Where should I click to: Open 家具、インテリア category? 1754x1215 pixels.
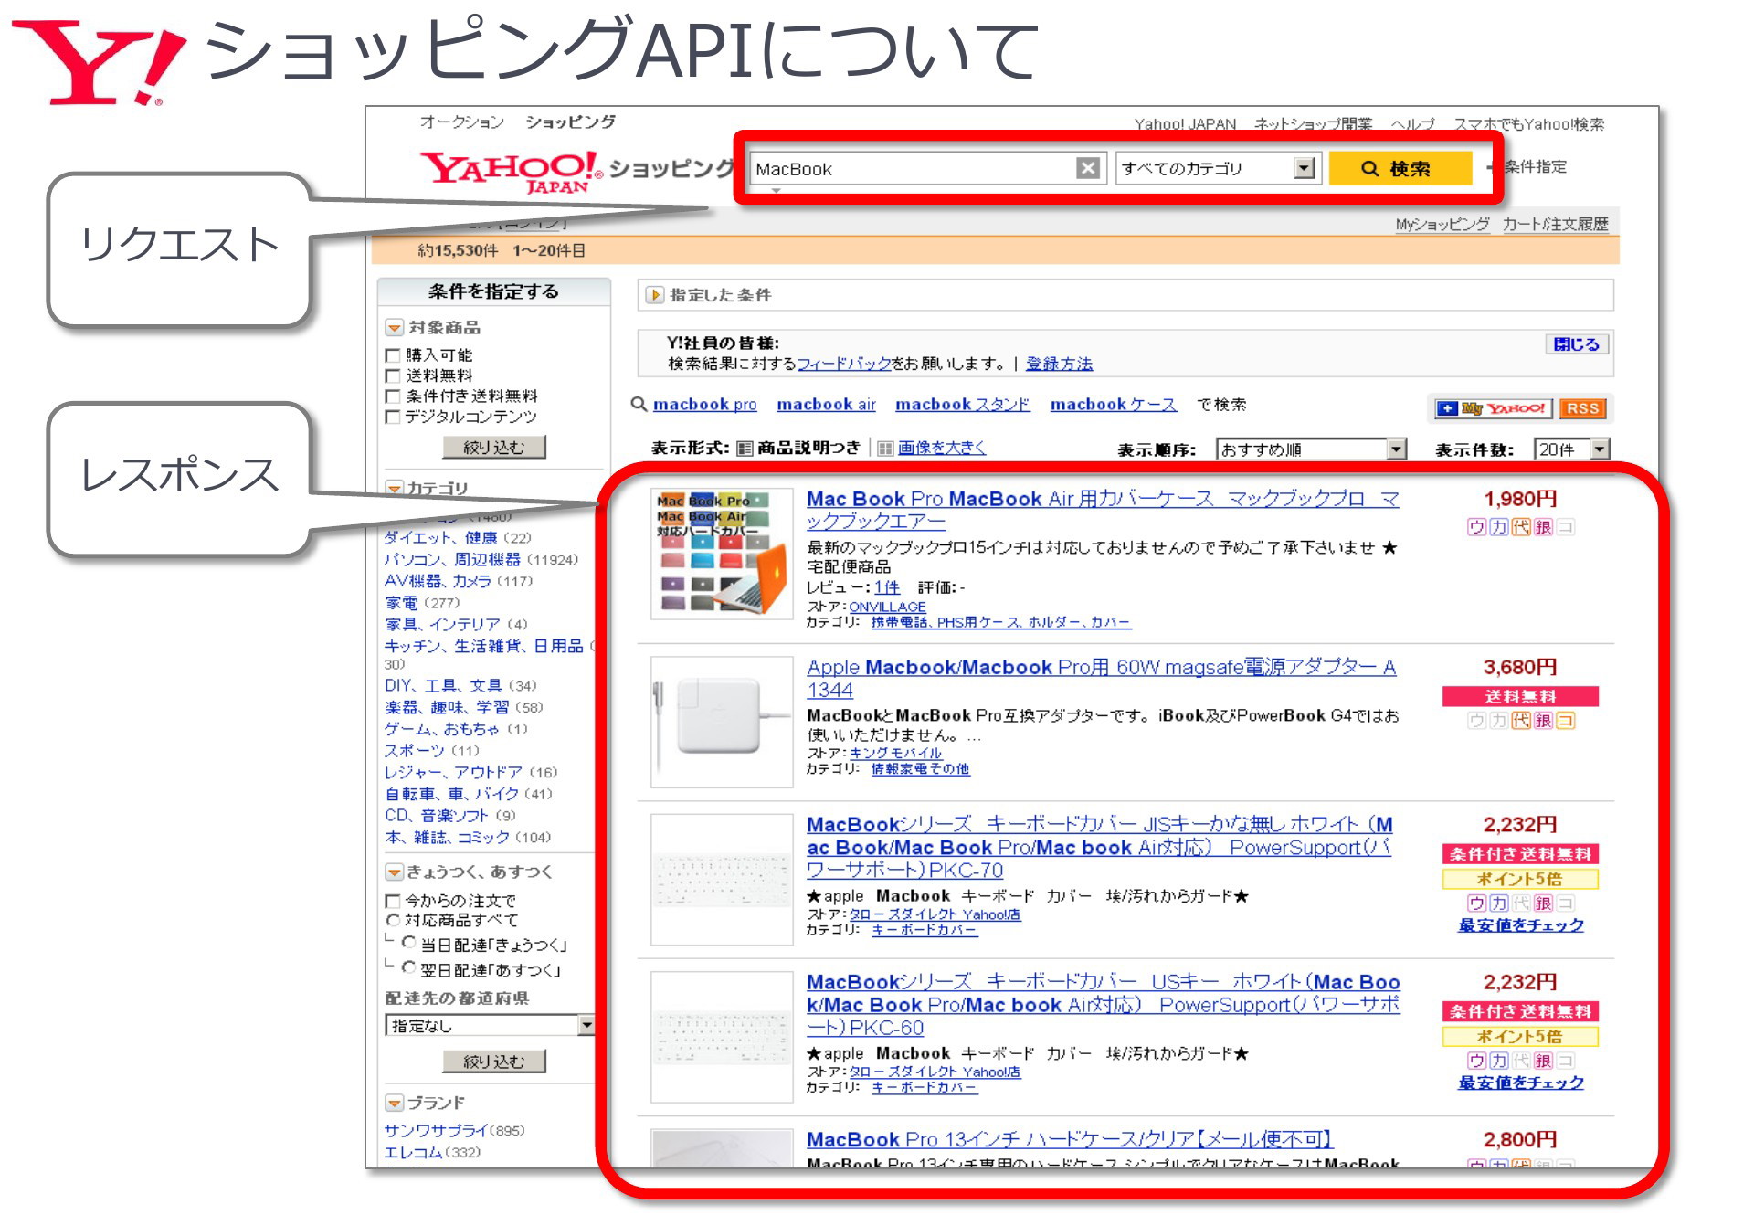pyautogui.click(x=442, y=624)
